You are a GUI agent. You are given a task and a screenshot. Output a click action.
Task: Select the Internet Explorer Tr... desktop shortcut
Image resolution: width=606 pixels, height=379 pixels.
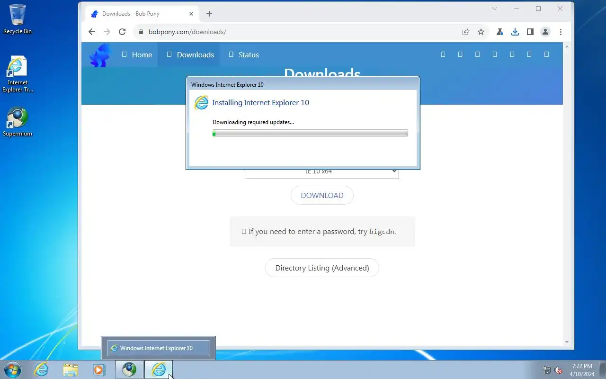18,74
